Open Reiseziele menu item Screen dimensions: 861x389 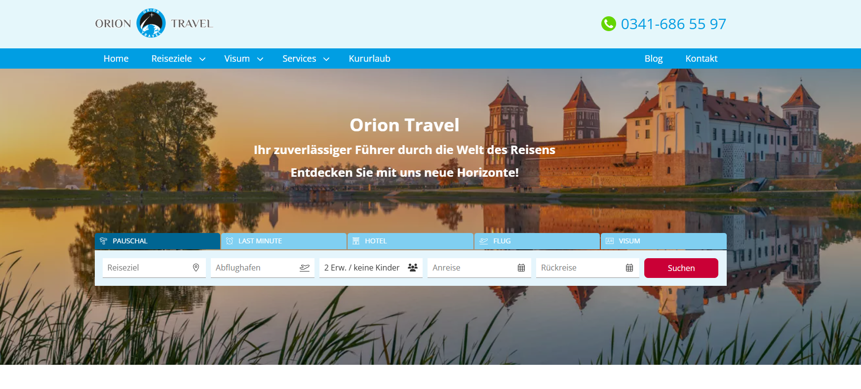click(x=171, y=58)
